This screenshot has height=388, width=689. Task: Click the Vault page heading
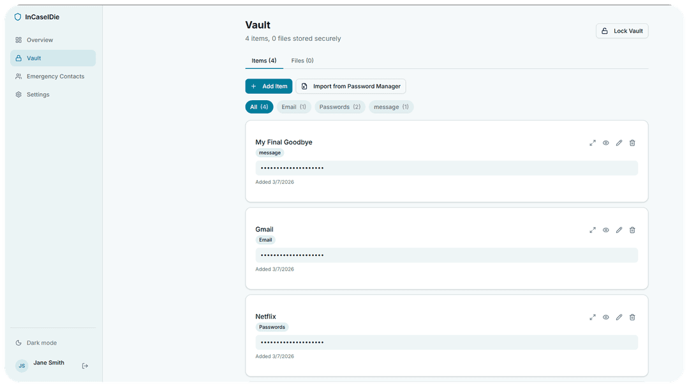258,25
